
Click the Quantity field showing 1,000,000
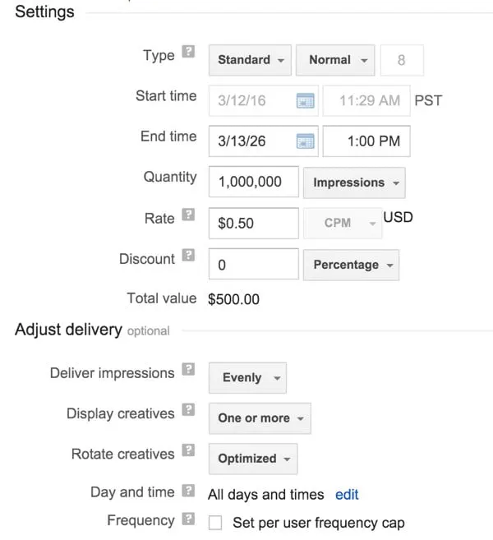coord(253,182)
